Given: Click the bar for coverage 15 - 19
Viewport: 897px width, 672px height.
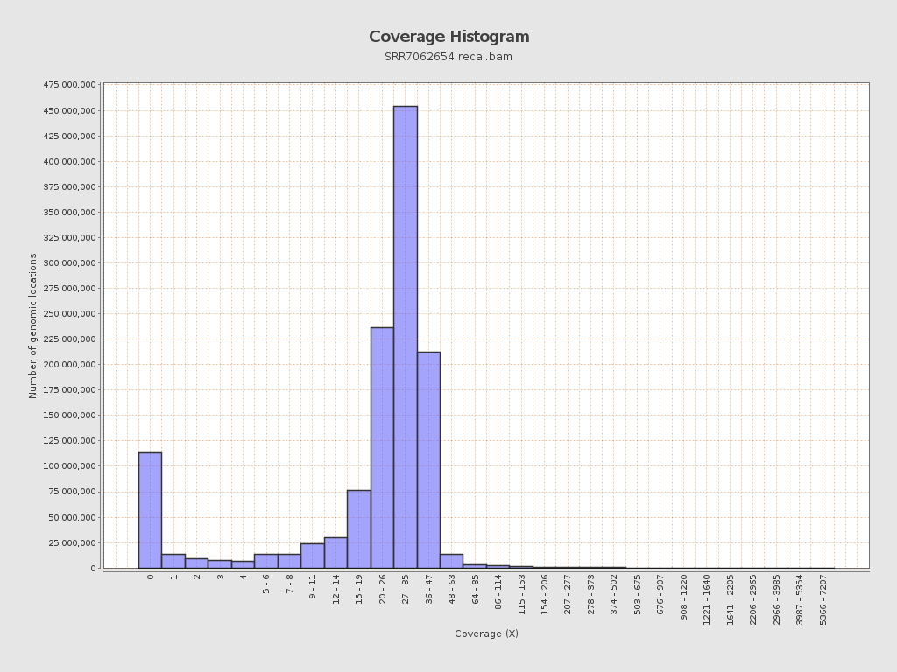Looking at the screenshot, I should (x=358, y=529).
